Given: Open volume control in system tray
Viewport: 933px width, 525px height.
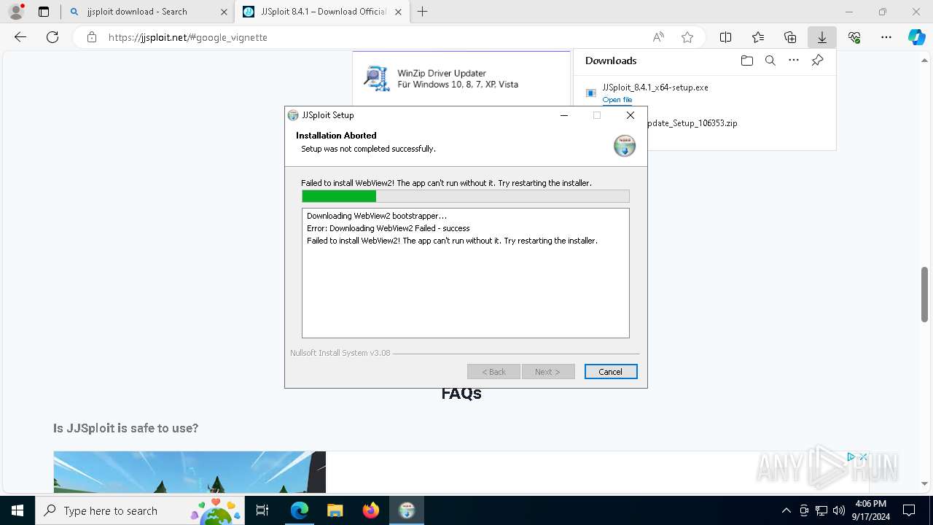Looking at the screenshot, I should pos(839,510).
